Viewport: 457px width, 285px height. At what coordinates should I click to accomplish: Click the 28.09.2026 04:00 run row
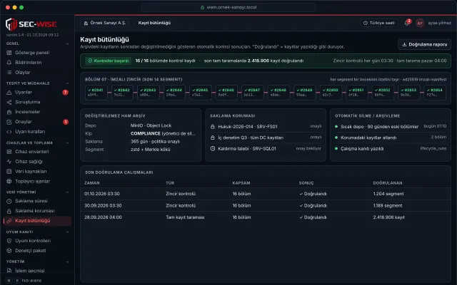click(266, 217)
